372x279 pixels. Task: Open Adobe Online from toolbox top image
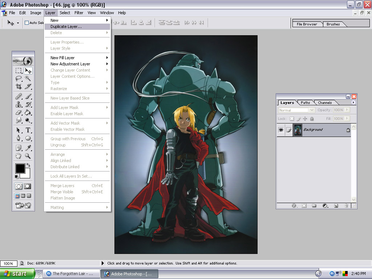click(23, 61)
